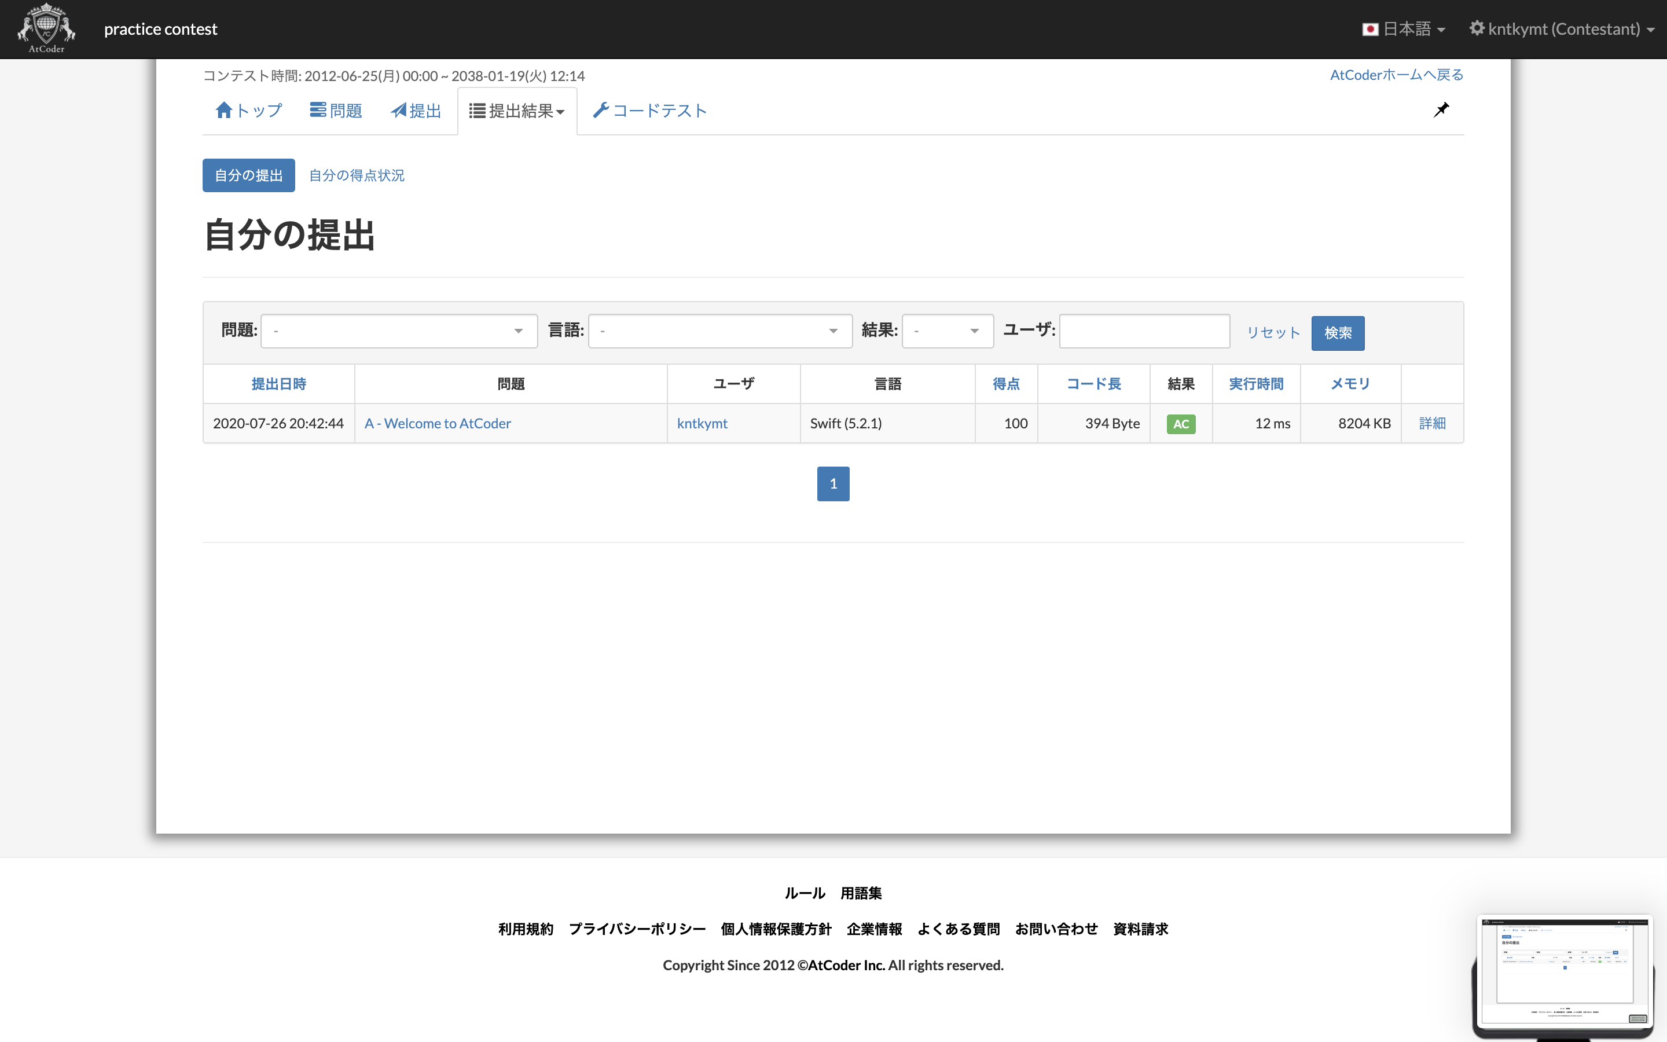
Task: Select the 自分の提出 pill
Action: [249, 176]
